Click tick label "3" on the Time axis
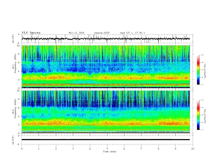217x167 pixels. pyautogui.click(x=73, y=149)
